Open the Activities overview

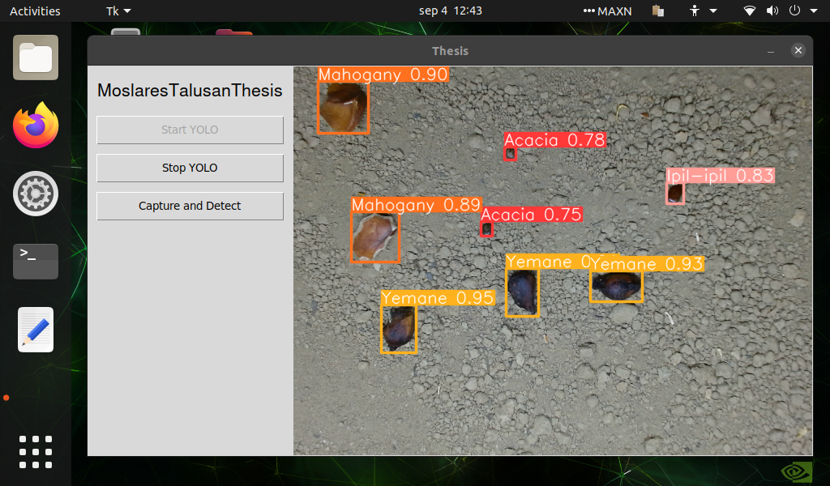[35, 11]
